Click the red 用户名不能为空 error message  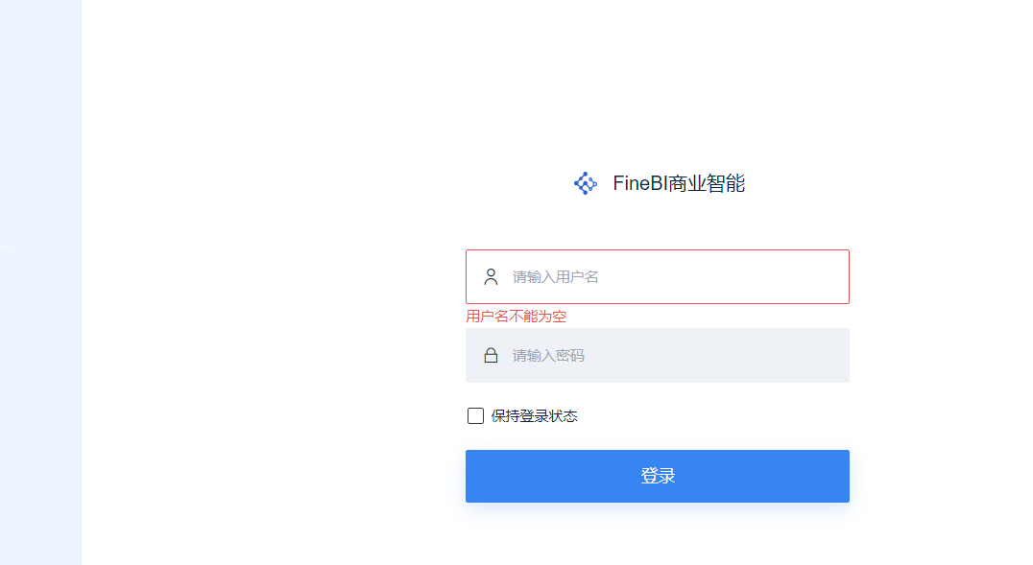516,317
